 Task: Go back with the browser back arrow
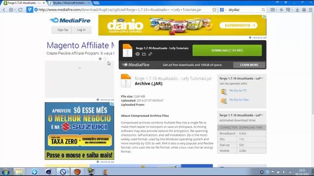[x=4, y=10]
